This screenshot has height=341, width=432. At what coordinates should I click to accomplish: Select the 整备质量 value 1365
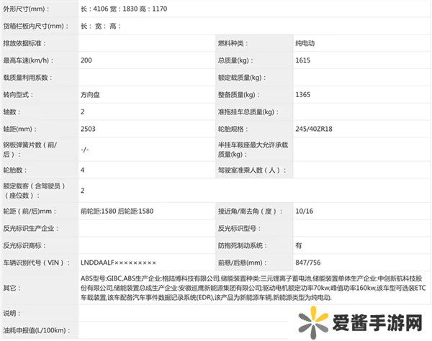point(303,95)
